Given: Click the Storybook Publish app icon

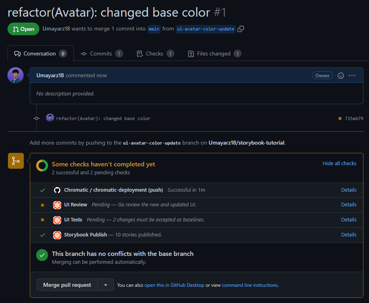Looking at the screenshot, I should 57,235.
